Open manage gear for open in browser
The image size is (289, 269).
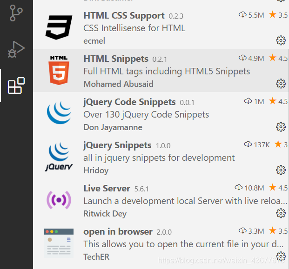pyautogui.click(x=281, y=256)
